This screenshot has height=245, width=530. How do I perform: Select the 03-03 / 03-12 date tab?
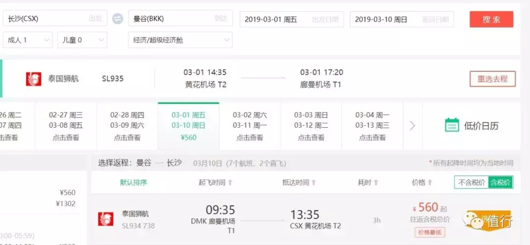tap(311, 126)
